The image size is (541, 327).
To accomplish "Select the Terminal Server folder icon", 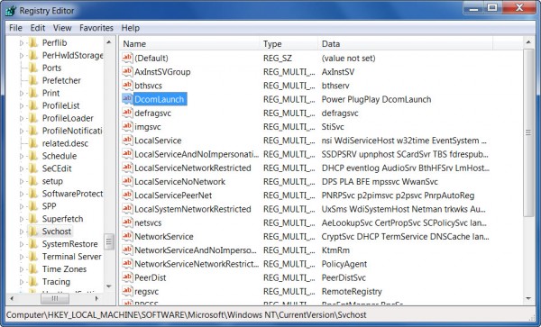I will coord(33,257).
